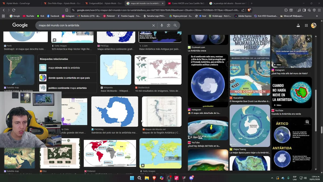Click the microphone icon in the system tray
The height and width of the screenshot is (182, 323).
[x=288, y=178]
